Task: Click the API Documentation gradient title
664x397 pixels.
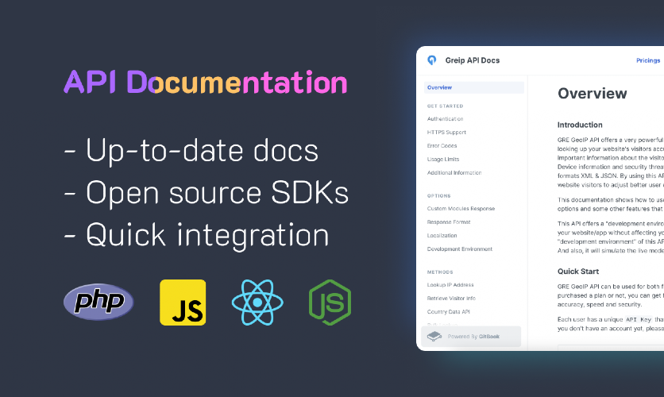Action: (x=206, y=82)
